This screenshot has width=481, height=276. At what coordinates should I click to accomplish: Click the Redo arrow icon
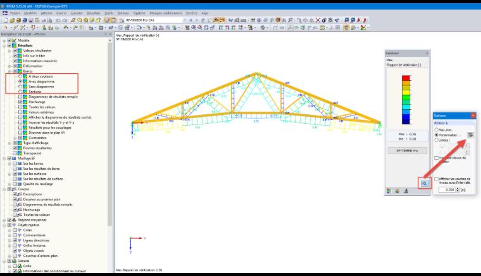tap(65, 20)
